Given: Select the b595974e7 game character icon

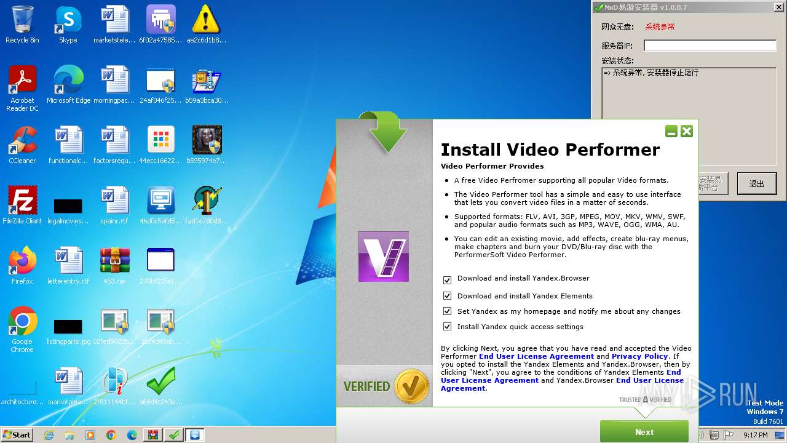Looking at the screenshot, I should point(206,145).
